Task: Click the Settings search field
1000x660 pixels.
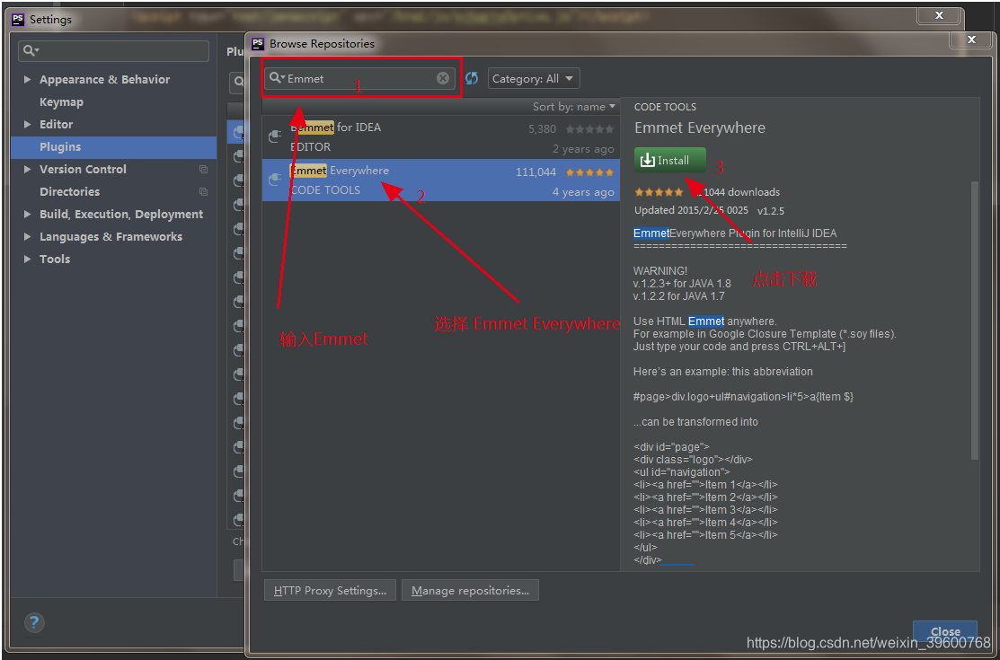Action: (113, 50)
